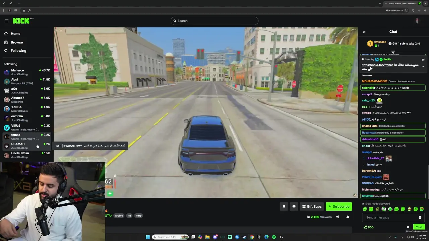Open the emoji picker in message box
Viewport: 429px width, 241px height.
click(x=420, y=217)
